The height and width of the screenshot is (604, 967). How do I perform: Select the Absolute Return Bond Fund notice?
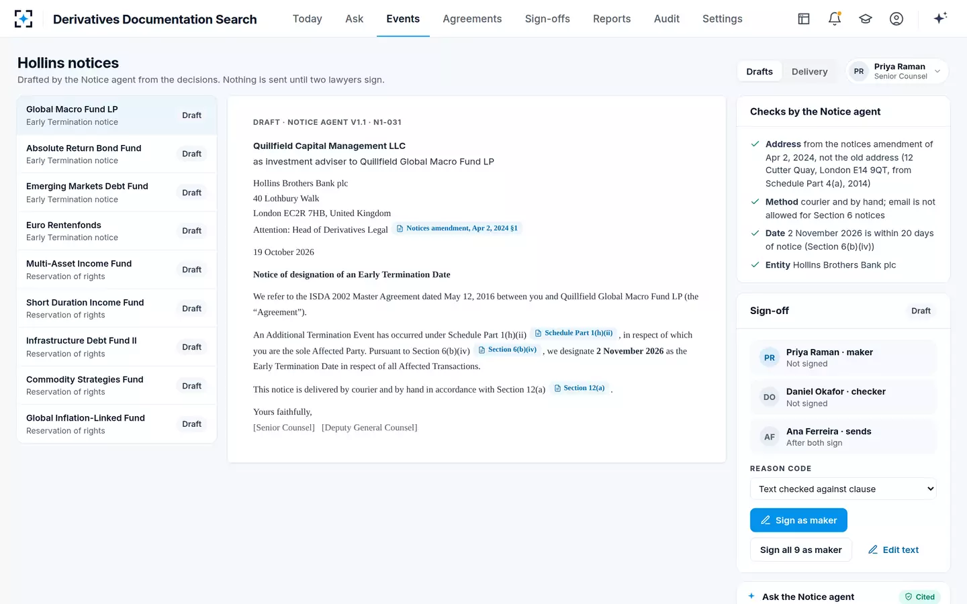117,154
